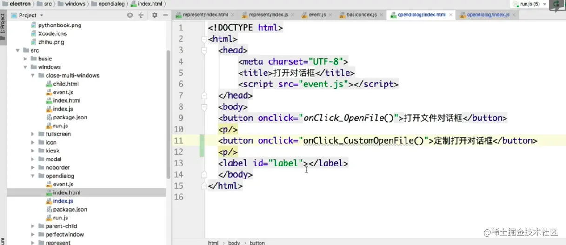This screenshot has height=245, width=566.
Task: Collapse the close-multi-windows folder
Action: [x=33, y=75]
